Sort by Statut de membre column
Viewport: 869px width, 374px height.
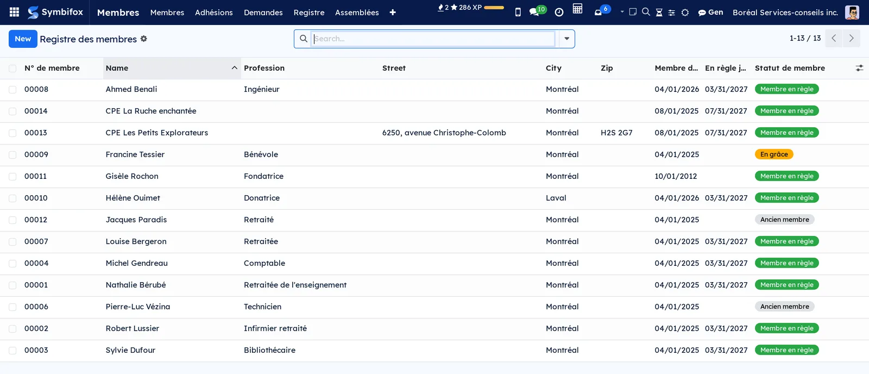pyautogui.click(x=790, y=68)
